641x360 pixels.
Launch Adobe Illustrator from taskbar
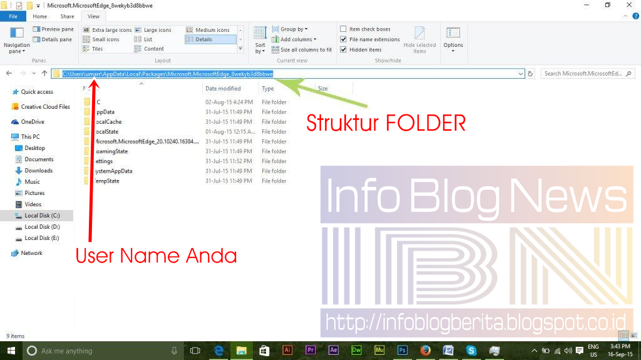pyautogui.click(x=287, y=350)
